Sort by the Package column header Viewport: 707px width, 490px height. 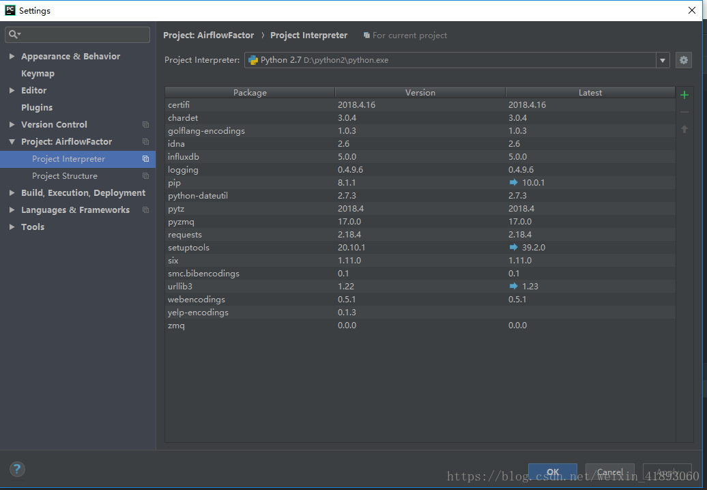[250, 92]
